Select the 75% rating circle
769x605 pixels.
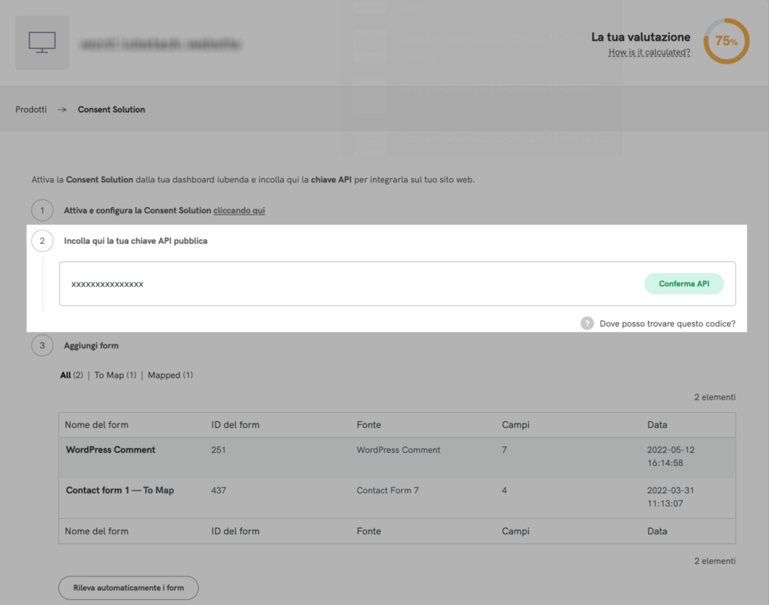tap(725, 41)
